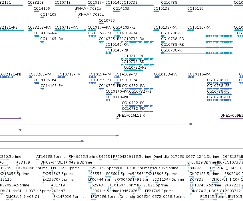This screenshot has width=243, height=201.
Task: Select the tRNA:V4:70BCa gene label
Action: (x=91, y=15)
